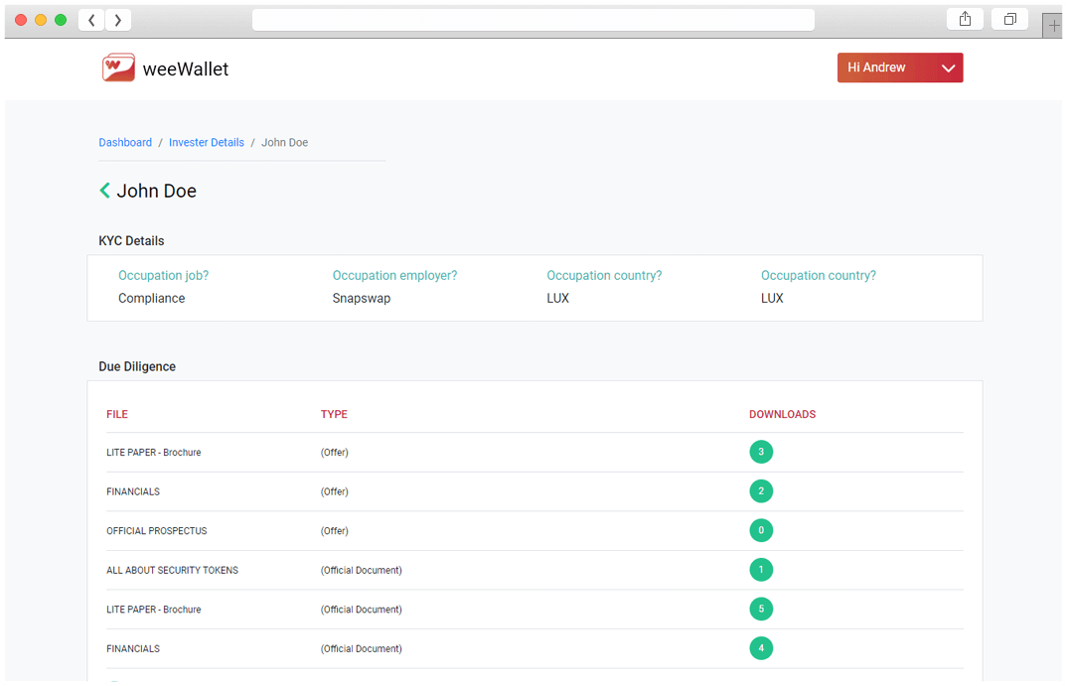Click the download count badge showing 4
Viewport: 1067px width, 686px height.
(x=761, y=649)
